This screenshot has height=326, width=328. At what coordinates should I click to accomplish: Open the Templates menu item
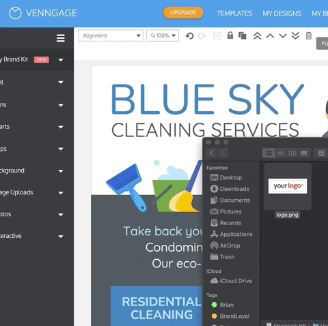tap(234, 13)
